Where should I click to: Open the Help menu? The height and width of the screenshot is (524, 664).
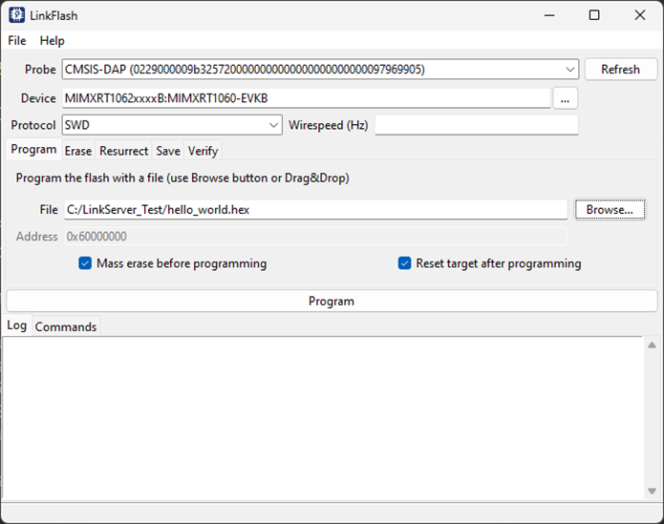click(52, 41)
